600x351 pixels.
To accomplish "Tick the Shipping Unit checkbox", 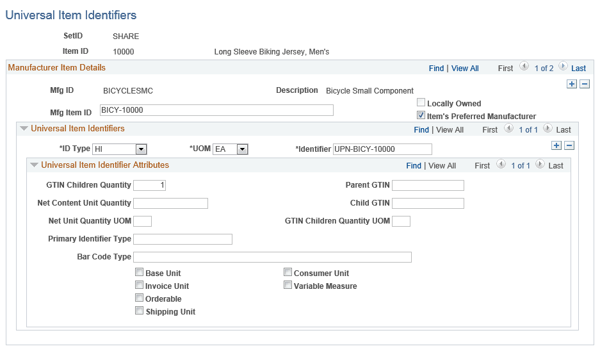I will pyautogui.click(x=140, y=311).
